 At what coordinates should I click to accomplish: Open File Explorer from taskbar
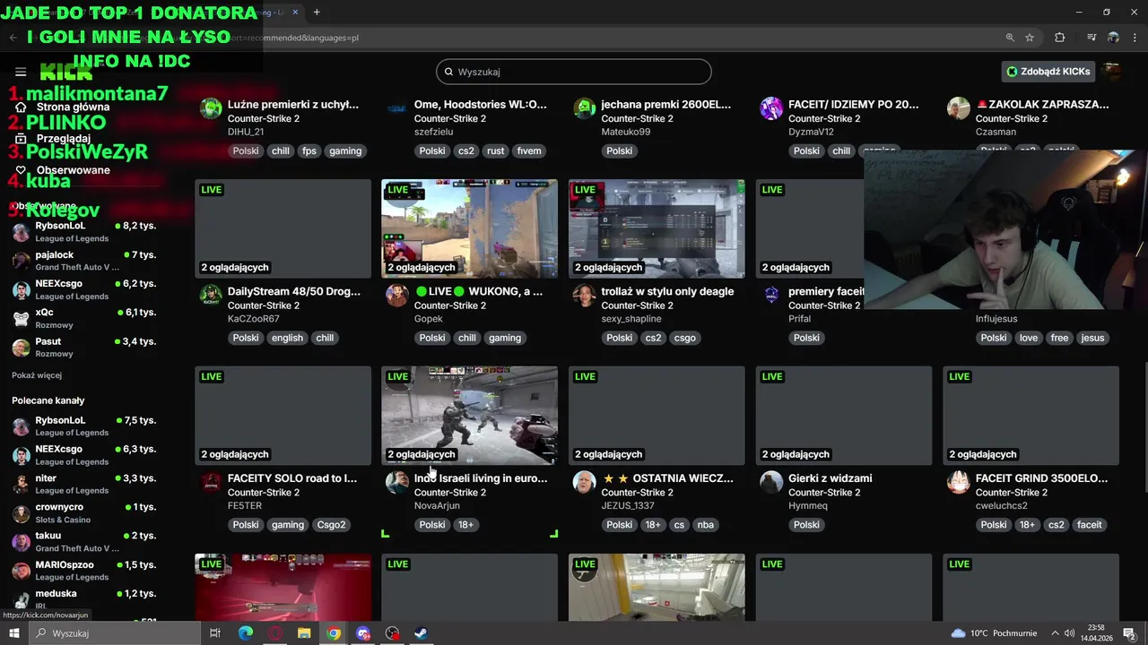[304, 633]
